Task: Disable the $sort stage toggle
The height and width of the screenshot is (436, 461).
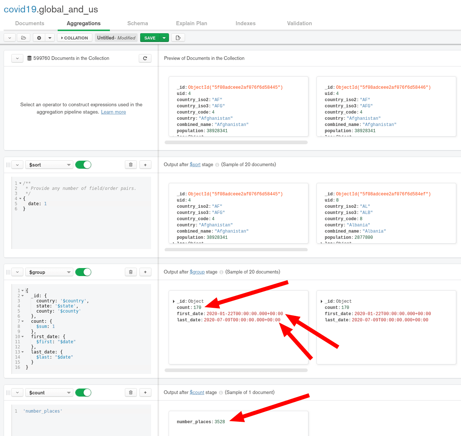Action: [83, 165]
